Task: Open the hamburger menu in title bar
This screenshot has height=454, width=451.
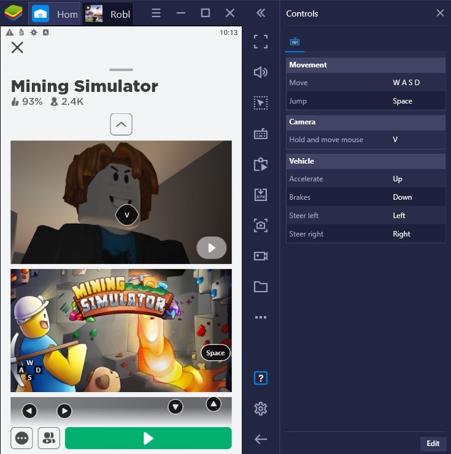Action: (x=156, y=13)
